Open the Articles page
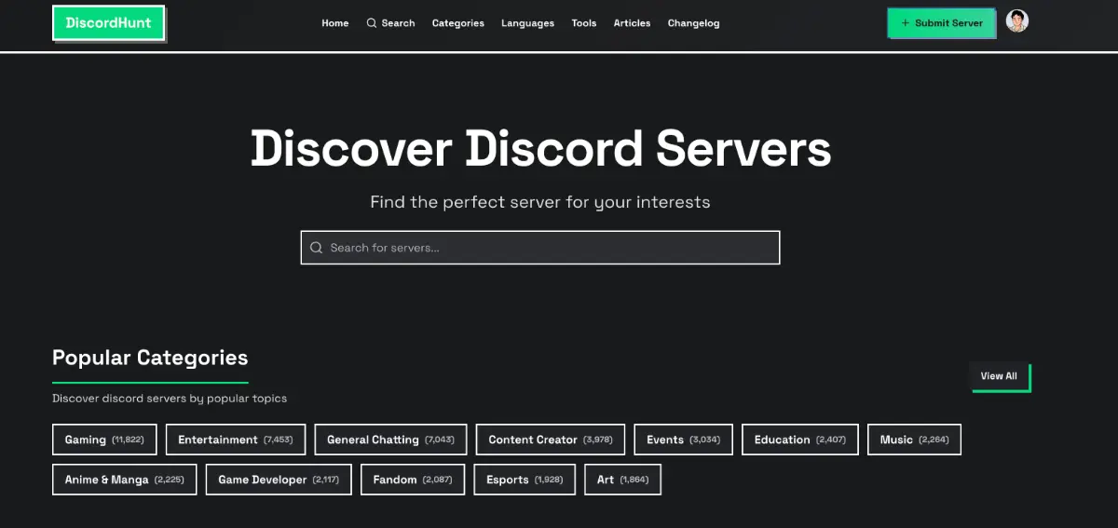 coord(632,23)
